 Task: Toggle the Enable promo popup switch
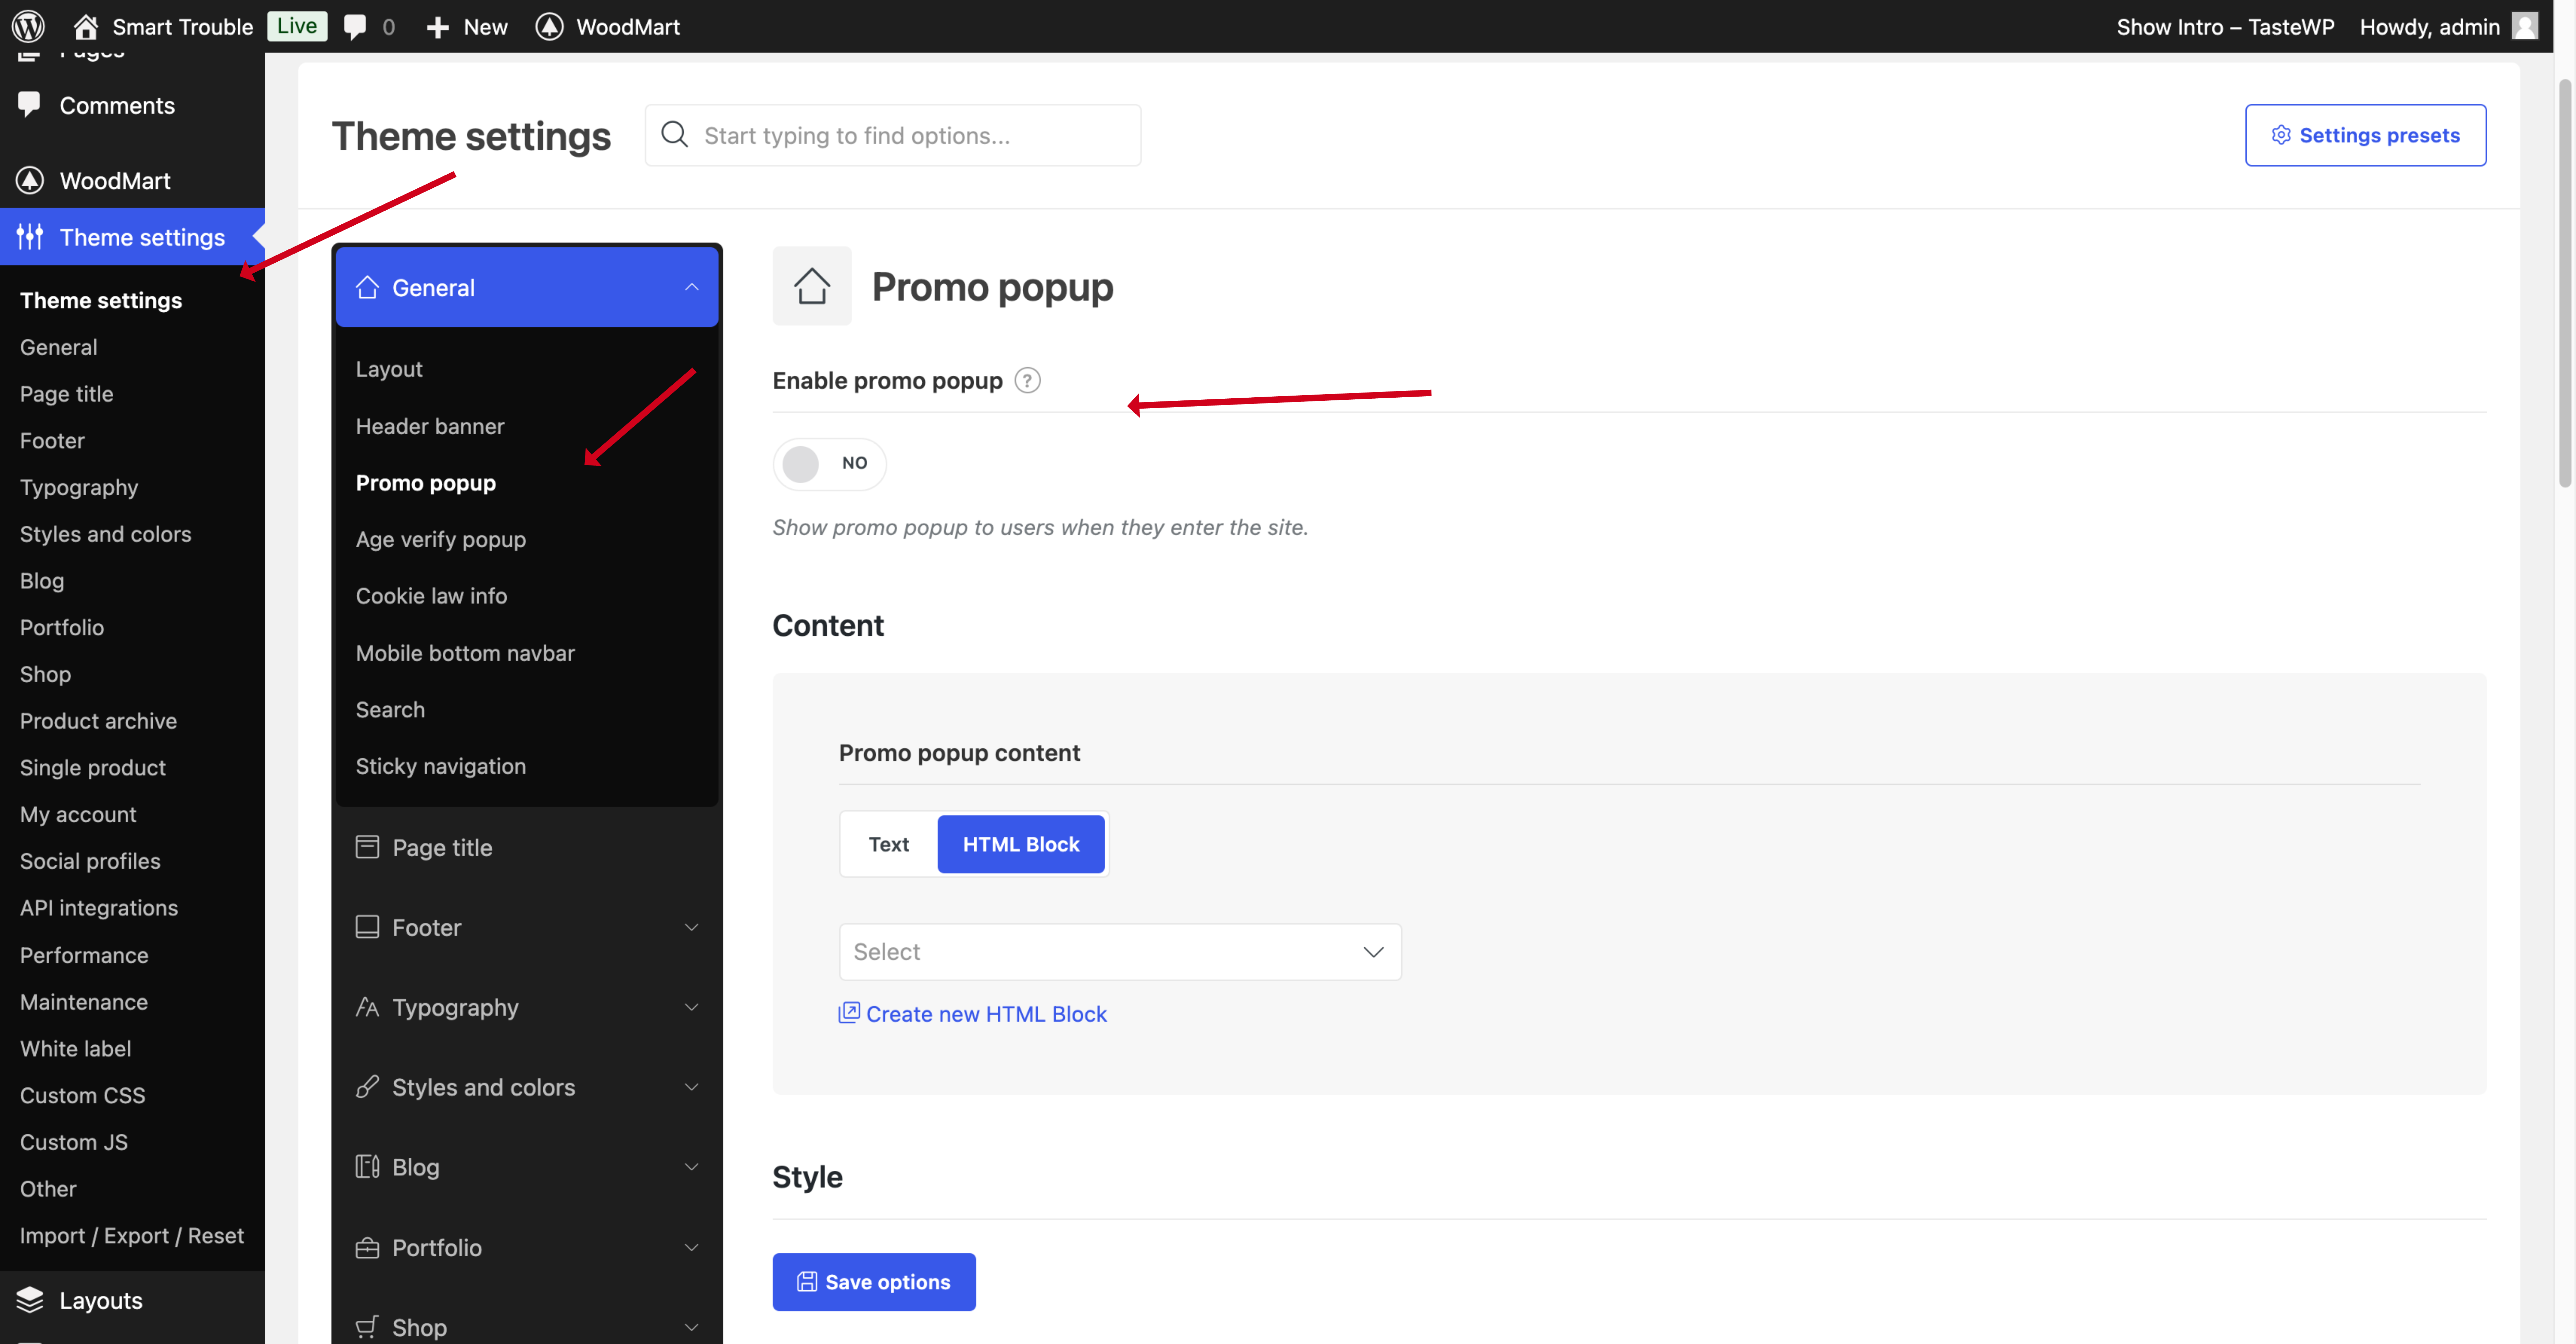point(829,463)
